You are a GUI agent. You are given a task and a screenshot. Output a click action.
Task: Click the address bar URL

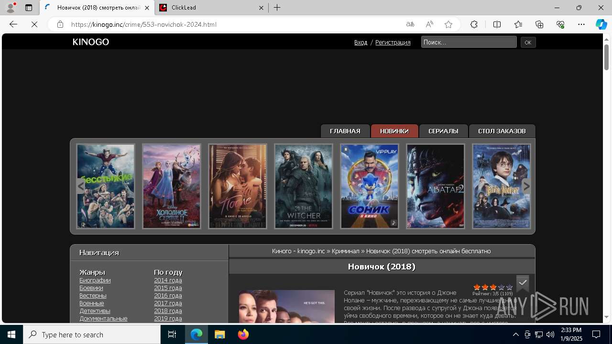point(144,24)
